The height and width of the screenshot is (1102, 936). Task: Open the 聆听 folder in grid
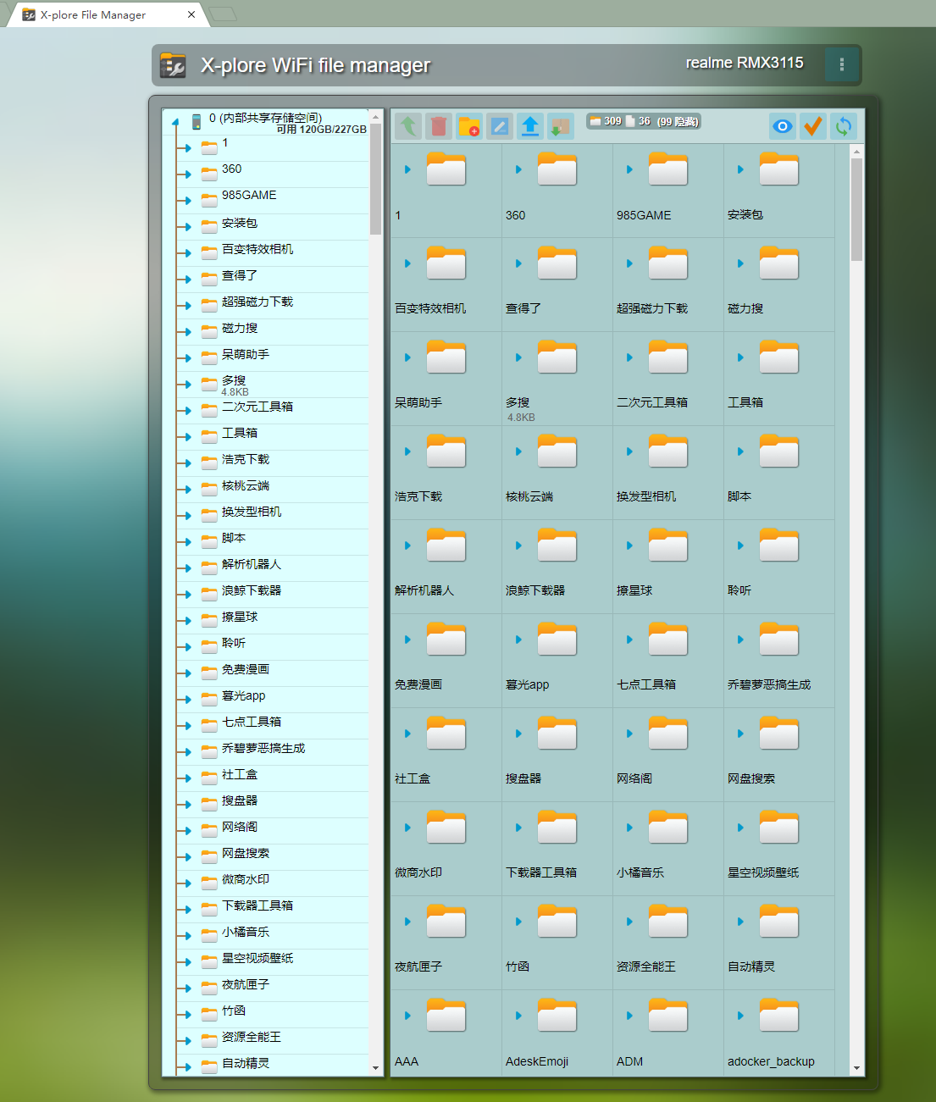(x=778, y=545)
